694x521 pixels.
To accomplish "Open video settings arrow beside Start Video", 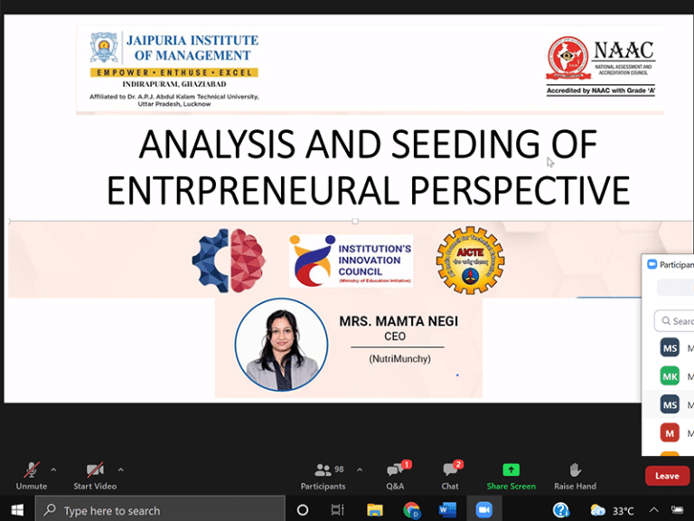I will click(121, 469).
